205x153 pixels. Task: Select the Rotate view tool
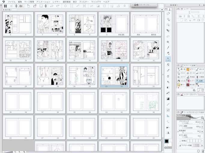coord(168,13)
